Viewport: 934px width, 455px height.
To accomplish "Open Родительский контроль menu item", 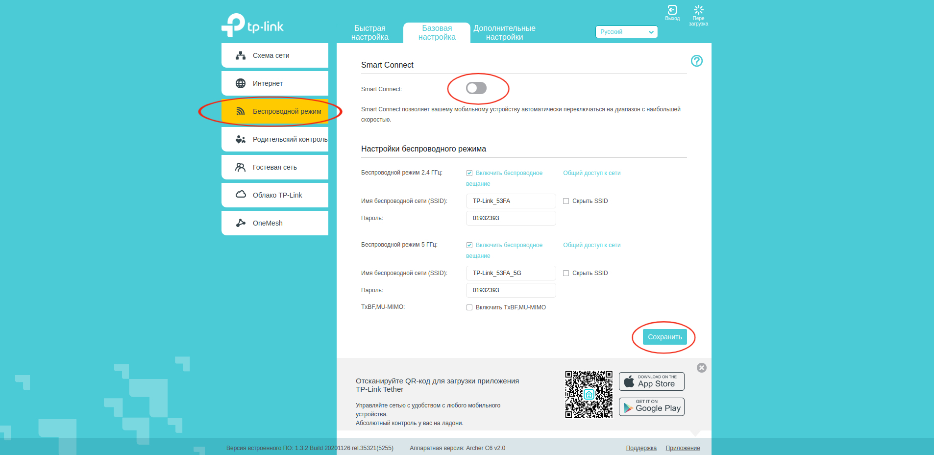I will pos(275,139).
